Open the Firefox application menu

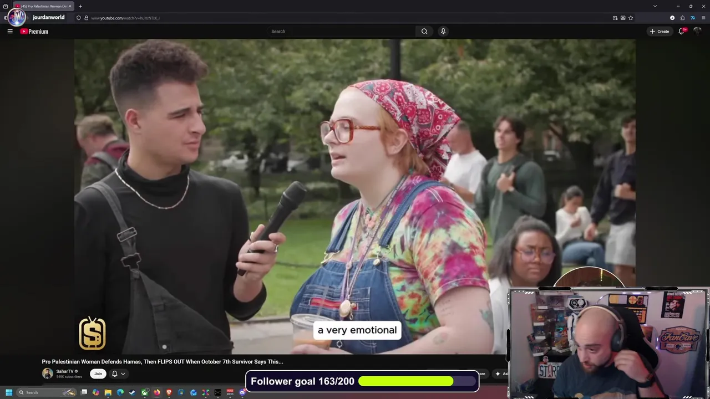(x=703, y=18)
